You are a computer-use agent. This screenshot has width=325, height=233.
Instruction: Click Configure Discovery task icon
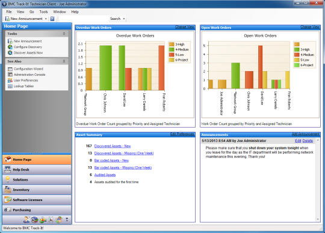click(x=10, y=47)
